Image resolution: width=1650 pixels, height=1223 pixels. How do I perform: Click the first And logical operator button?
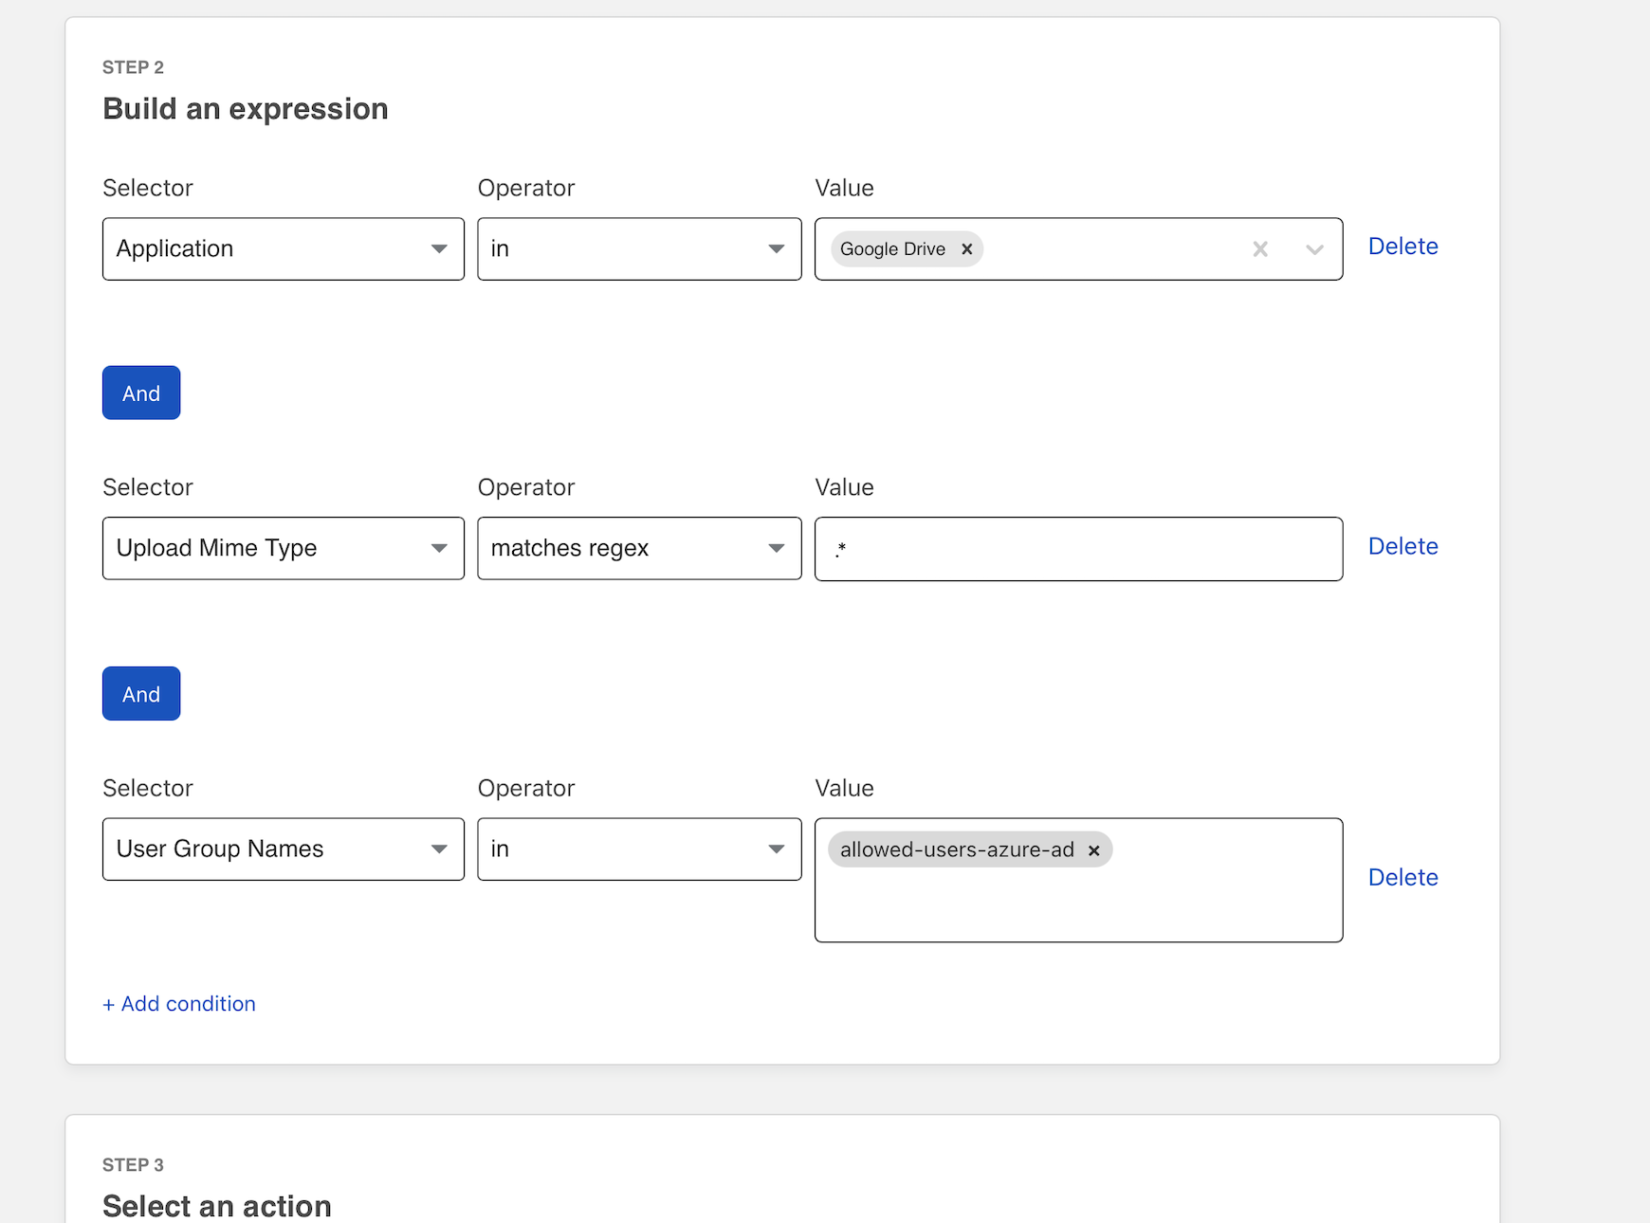click(x=141, y=393)
